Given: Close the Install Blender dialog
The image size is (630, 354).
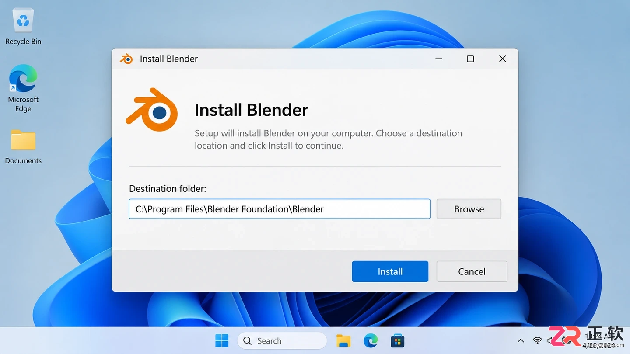Looking at the screenshot, I should (x=502, y=59).
